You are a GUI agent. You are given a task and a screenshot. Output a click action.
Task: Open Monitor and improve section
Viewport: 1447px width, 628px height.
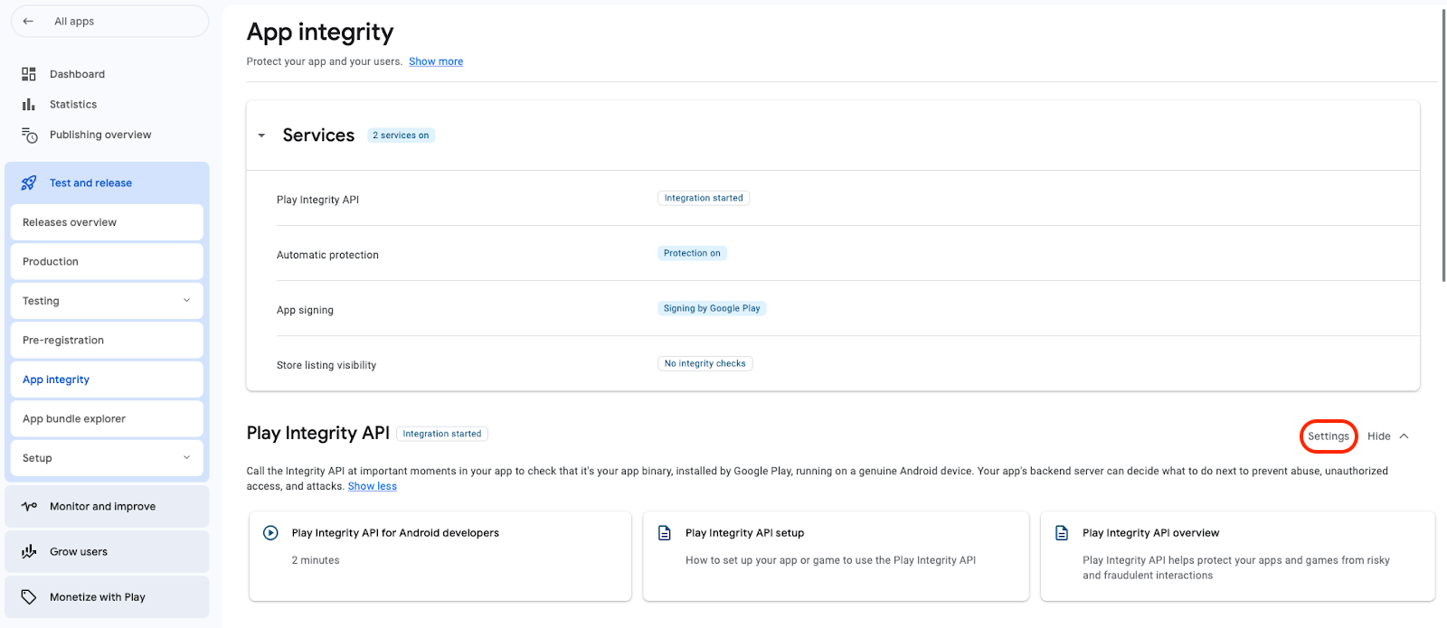(x=107, y=506)
